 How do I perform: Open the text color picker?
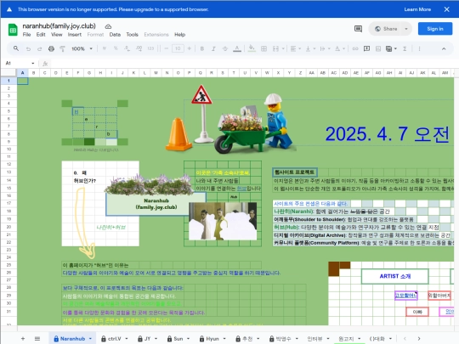pos(237,48)
